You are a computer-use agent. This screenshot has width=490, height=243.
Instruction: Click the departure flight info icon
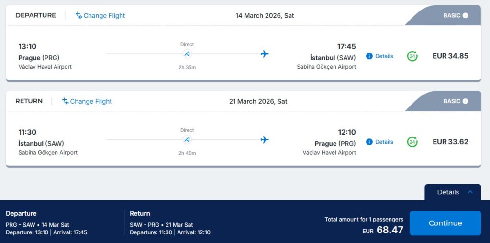tap(369, 56)
